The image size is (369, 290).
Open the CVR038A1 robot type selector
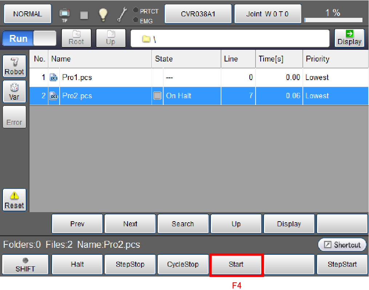198,14
